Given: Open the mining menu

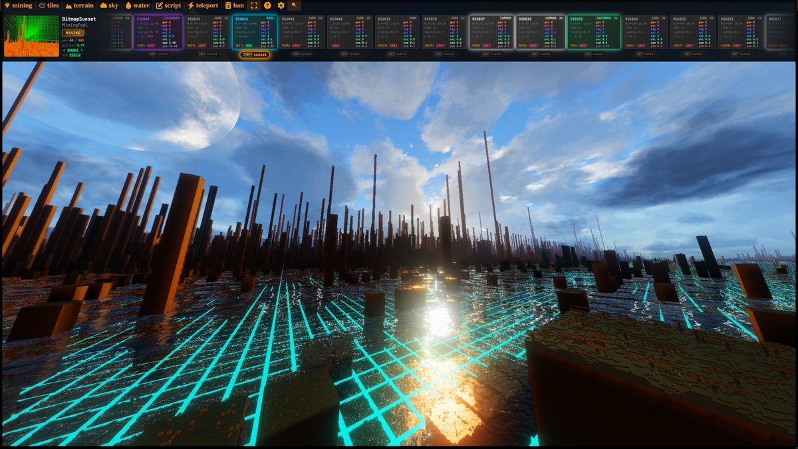Looking at the screenshot, I should (x=18, y=5).
